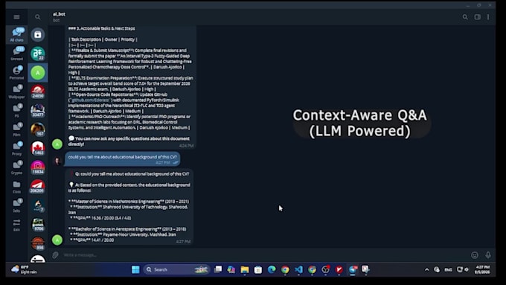The width and height of the screenshot is (506, 285).
Task: Click the github.com link in bot message
Action: click(x=90, y=100)
